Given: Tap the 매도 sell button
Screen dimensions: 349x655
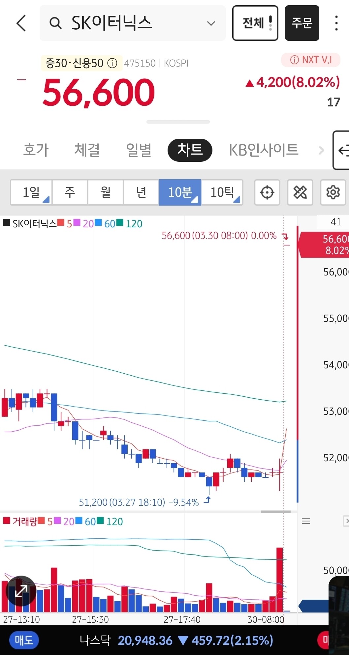Looking at the screenshot, I should tap(24, 640).
